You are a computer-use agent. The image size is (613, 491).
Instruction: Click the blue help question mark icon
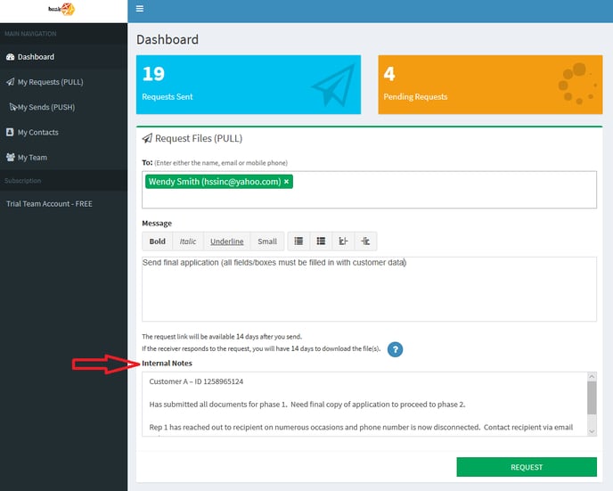(395, 349)
